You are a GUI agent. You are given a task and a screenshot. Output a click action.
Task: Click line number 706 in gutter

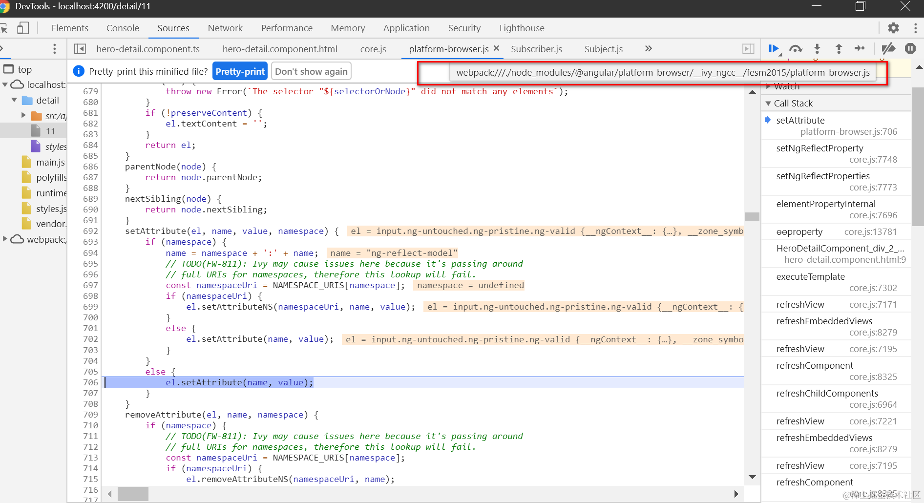point(90,382)
